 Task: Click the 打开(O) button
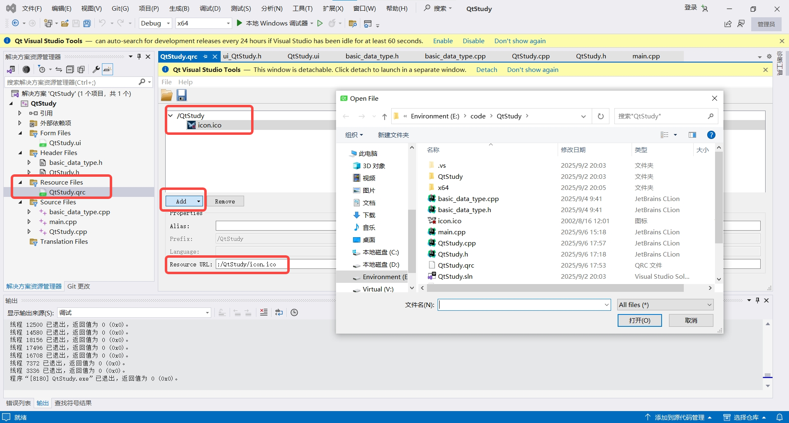(x=639, y=320)
